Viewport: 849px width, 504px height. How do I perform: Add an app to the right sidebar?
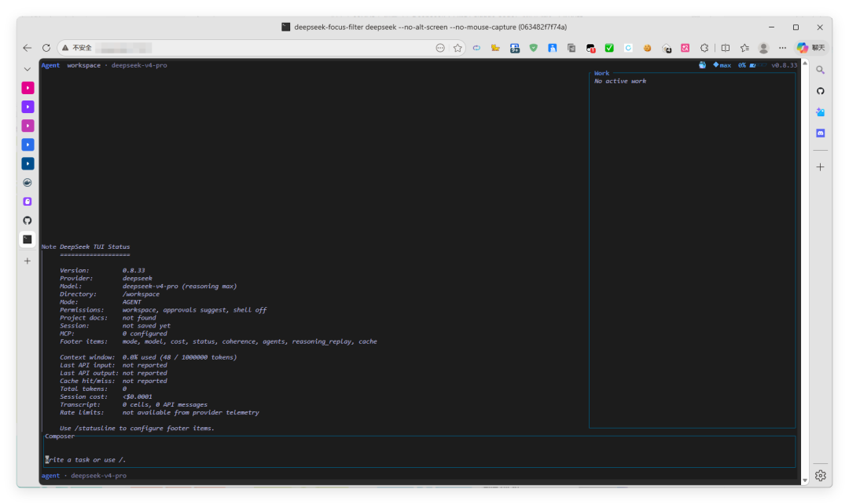pos(820,167)
